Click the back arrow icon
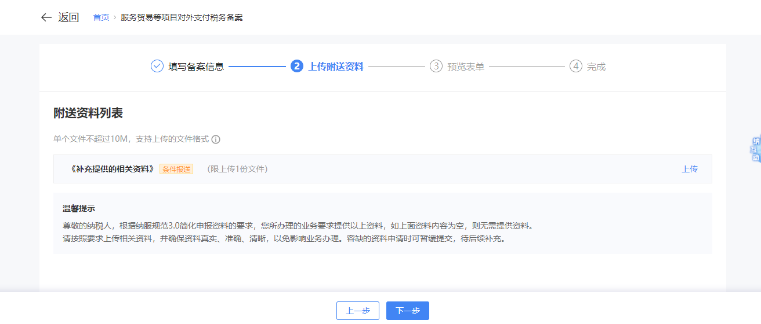This screenshot has height=324, width=761. pos(46,17)
